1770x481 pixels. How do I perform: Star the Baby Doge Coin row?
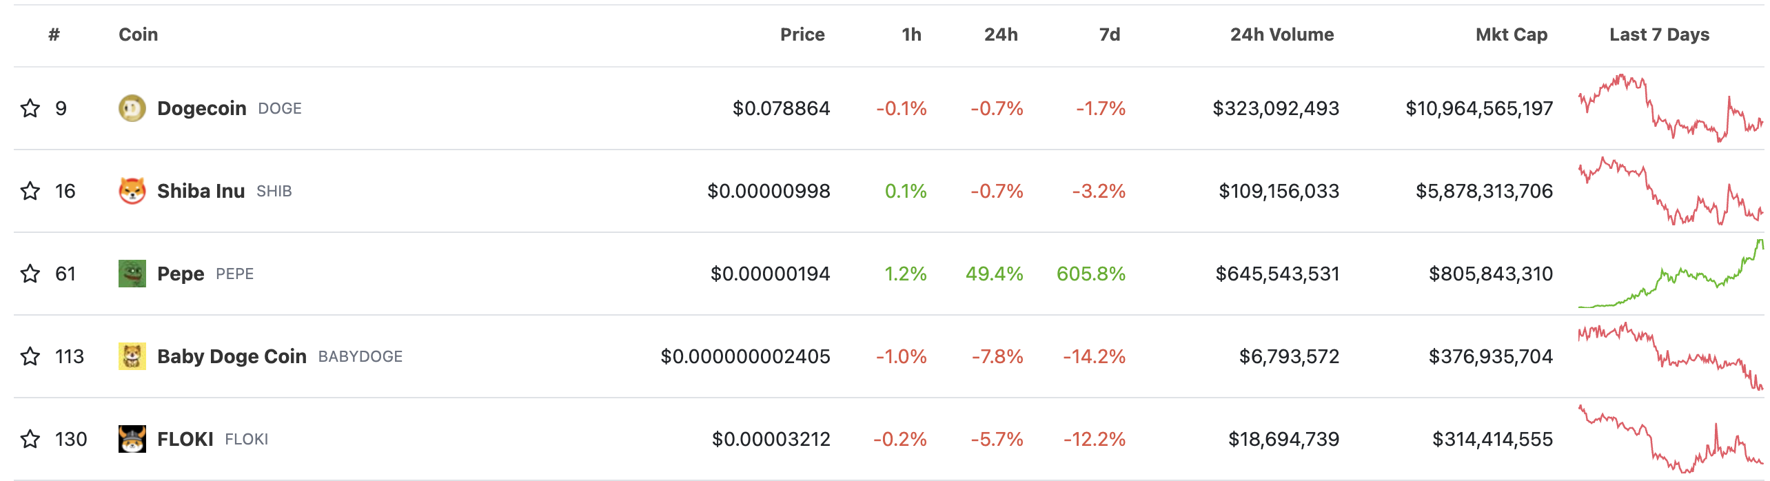[30, 356]
